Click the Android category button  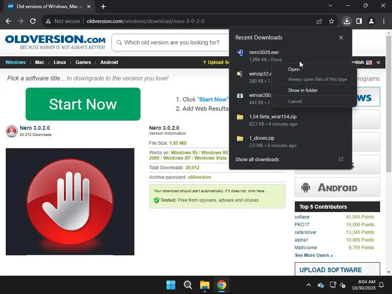tap(337, 187)
